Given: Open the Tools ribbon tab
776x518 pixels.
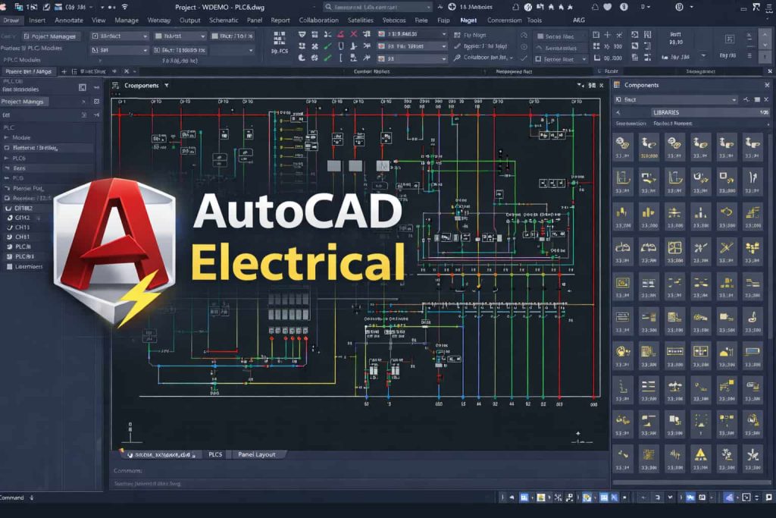Looking at the screenshot, I should coord(534,20).
